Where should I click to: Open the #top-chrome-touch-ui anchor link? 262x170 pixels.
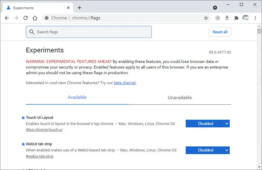tap(44, 129)
